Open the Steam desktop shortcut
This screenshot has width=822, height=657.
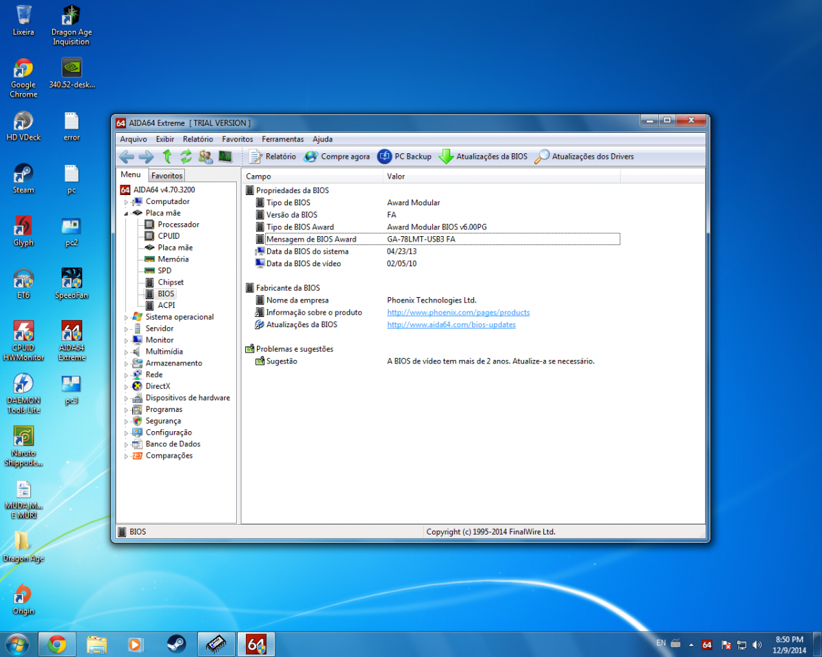click(x=23, y=179)
